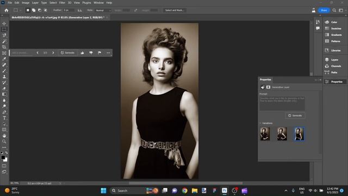Give thumbs down on generated result
The width and height of the screenshot is (348, 196).
pos(91,53)
